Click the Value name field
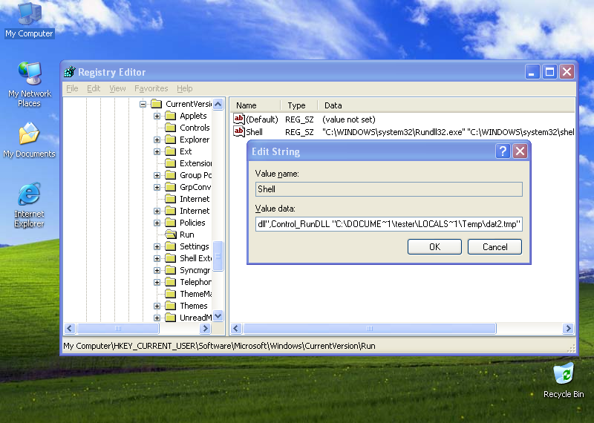 (x=389, y=189)
